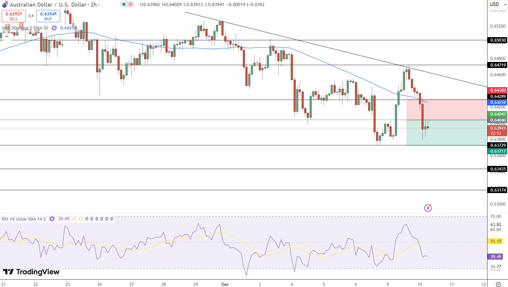Click the purple 39.49 RSI axis label
This screenshot has width=508, height=287.
tap(496, 257)
